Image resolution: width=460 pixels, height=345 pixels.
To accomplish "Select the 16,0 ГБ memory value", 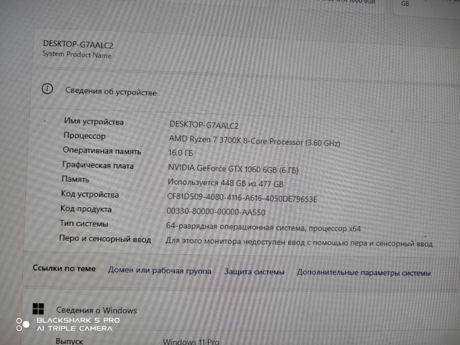I will pyautogui.click(x=181, y=153).
